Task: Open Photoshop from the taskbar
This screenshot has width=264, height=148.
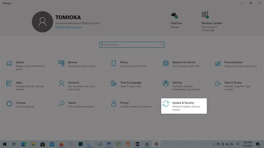Action: click(x=81, y=144)
